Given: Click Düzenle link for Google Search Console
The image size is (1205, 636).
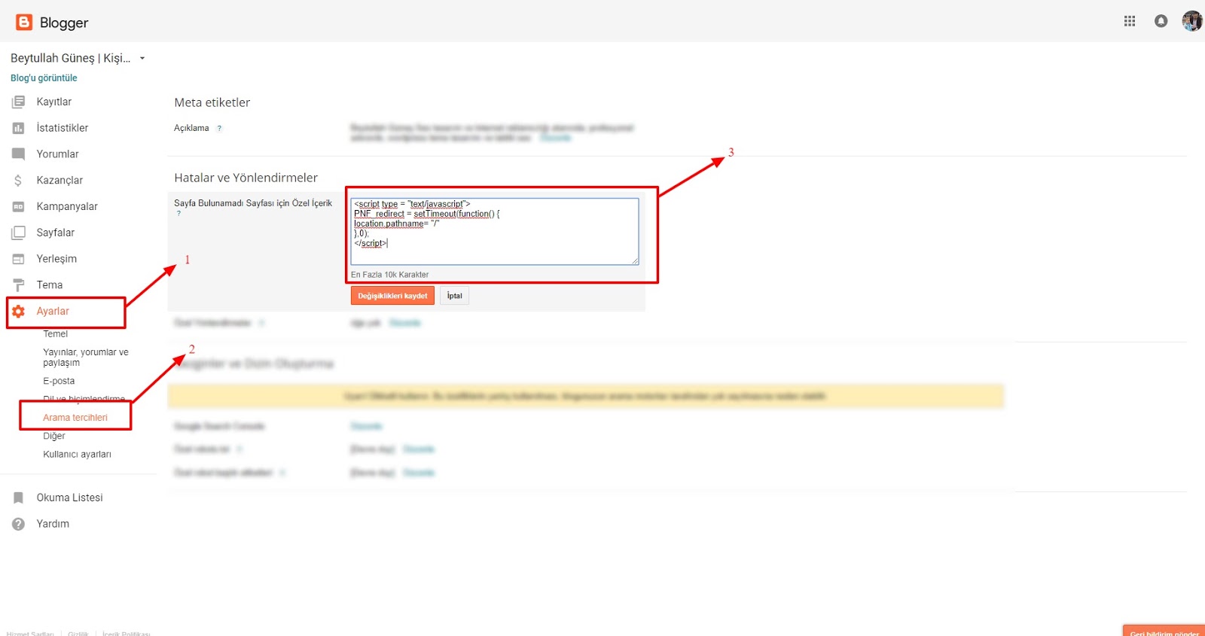Looking at the screenshot, I should [366, 426].
